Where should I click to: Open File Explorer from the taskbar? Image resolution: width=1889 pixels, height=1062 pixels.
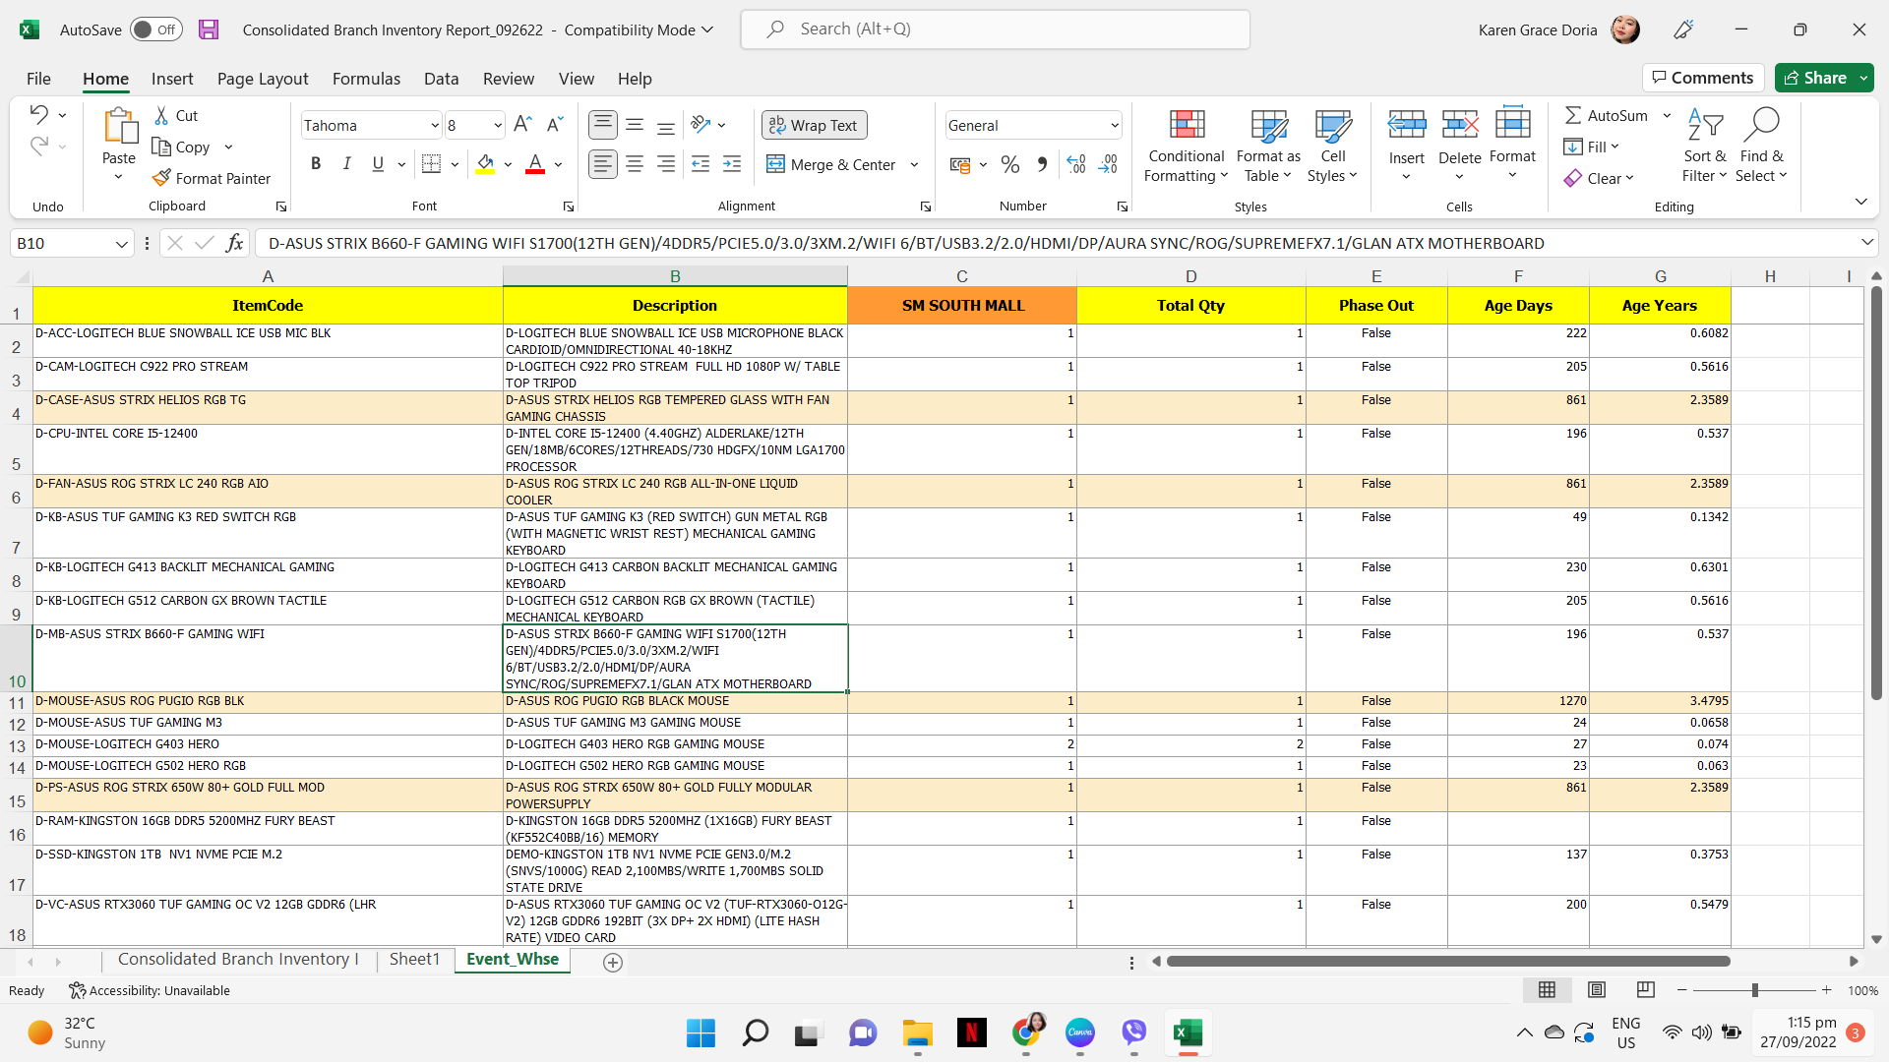pyautogui.click(x=917, y=1032)
